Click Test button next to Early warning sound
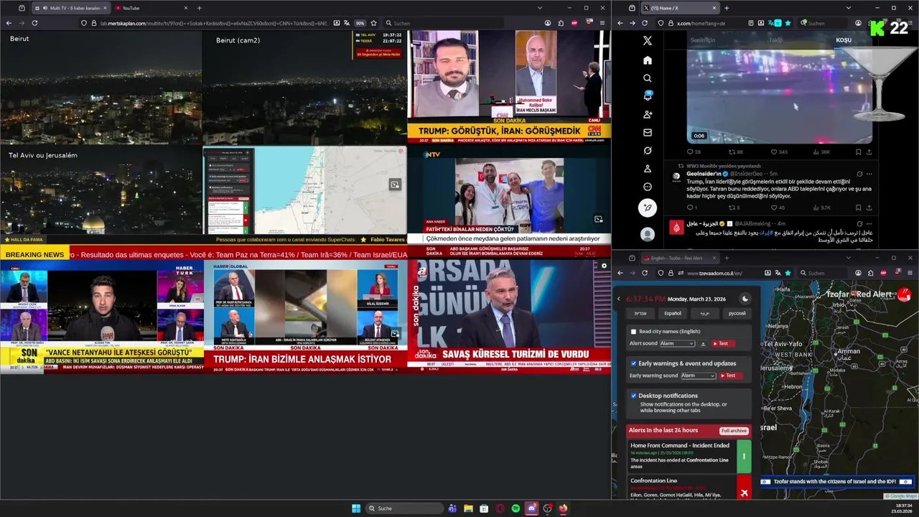919x517 pixels. coord(730,376)
